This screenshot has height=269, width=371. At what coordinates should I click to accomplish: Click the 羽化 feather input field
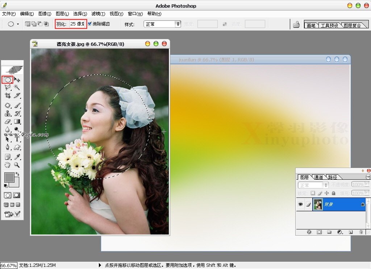coord(77,24)
